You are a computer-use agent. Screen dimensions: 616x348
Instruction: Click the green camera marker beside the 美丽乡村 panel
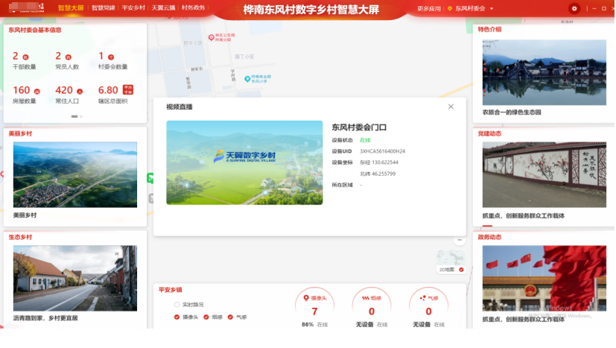[150, 178]
